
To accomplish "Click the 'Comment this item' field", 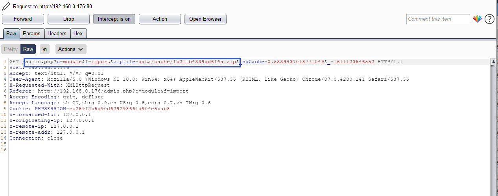I will [438, 19].
